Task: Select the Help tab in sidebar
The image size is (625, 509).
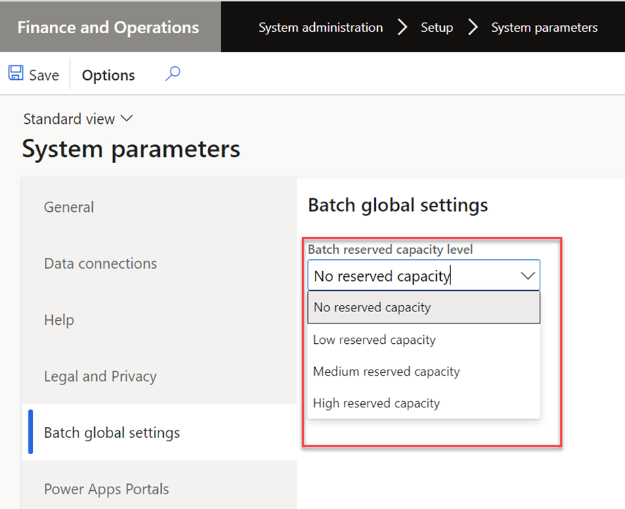Action: click(x=59, y=319)
